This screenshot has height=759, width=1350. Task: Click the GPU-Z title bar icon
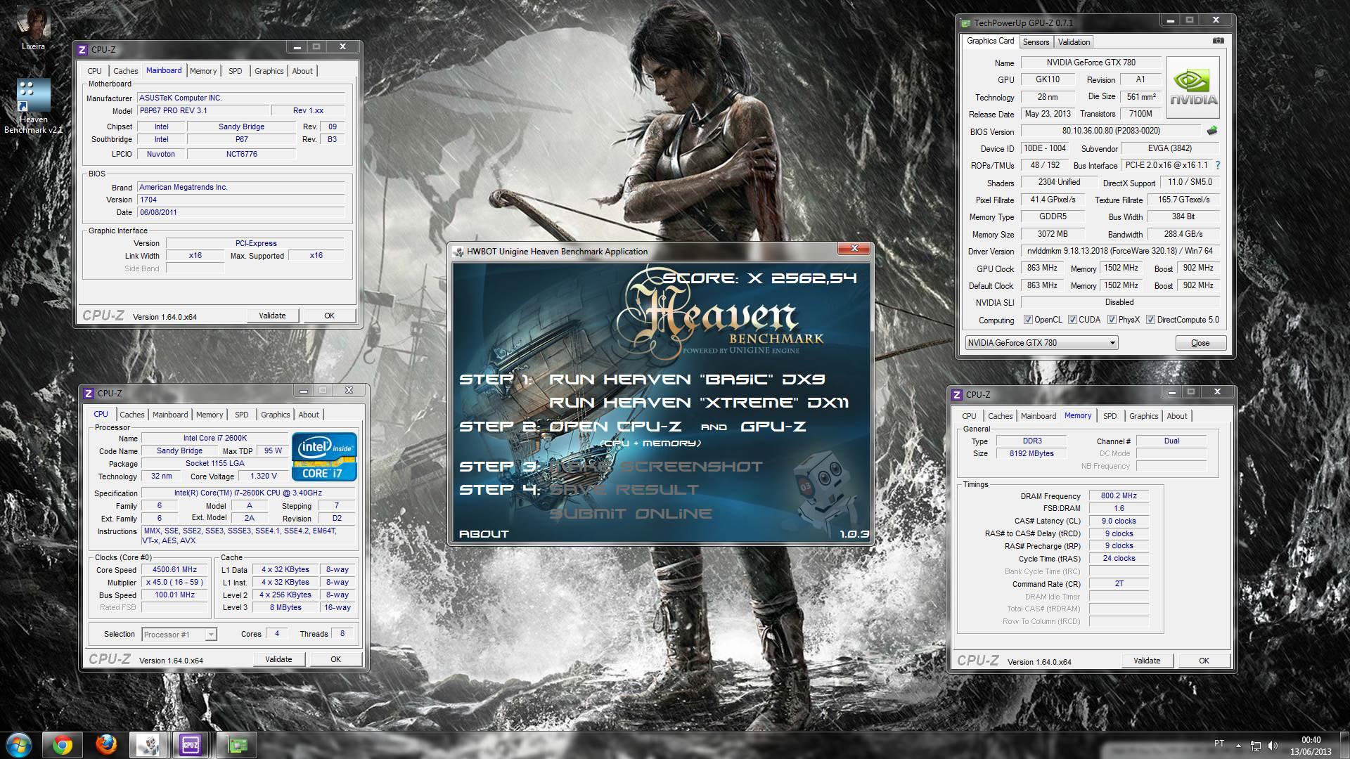tap(966, 23)
